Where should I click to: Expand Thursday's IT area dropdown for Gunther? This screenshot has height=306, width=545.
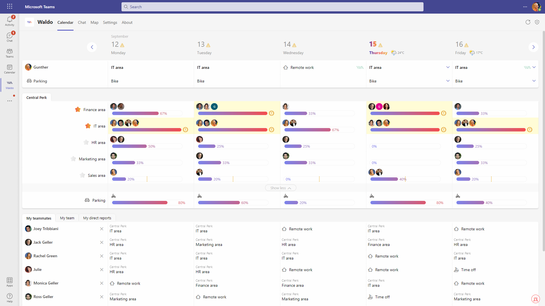[x=448, y=67]
